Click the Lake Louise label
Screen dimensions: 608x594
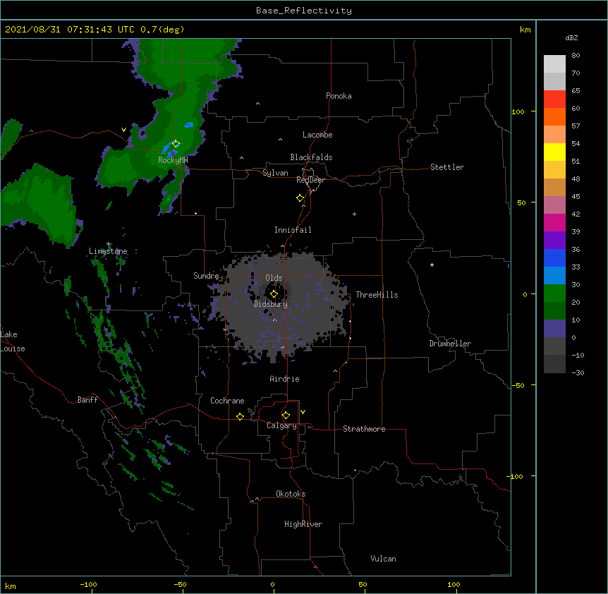point(13,341)
